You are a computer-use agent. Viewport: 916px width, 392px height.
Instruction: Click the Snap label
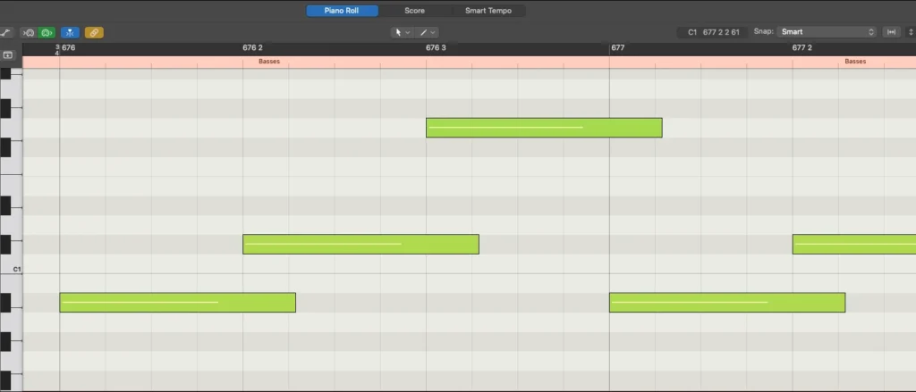pos(764,32)
